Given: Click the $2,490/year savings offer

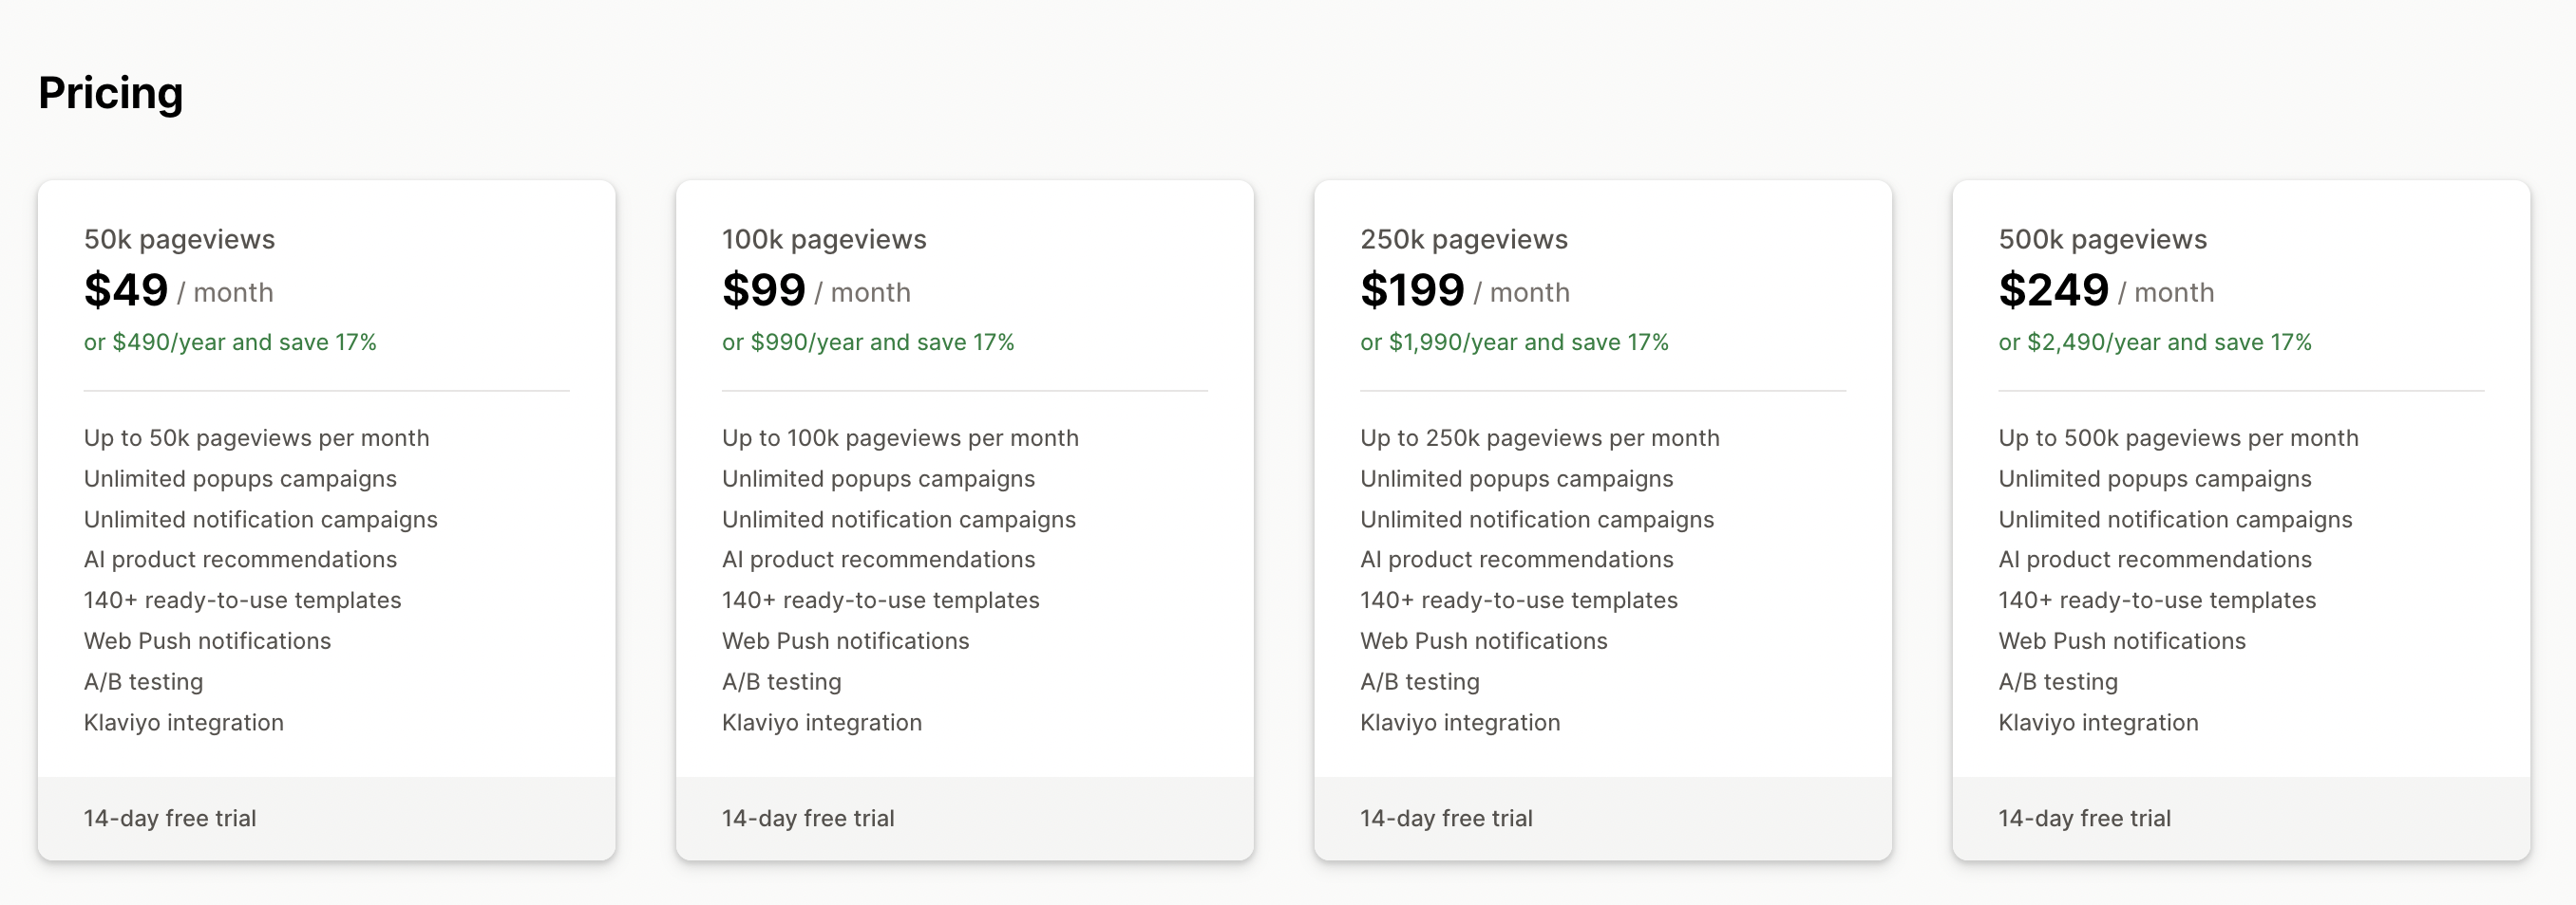Looking at the screenshot, I should point(2155,342).
